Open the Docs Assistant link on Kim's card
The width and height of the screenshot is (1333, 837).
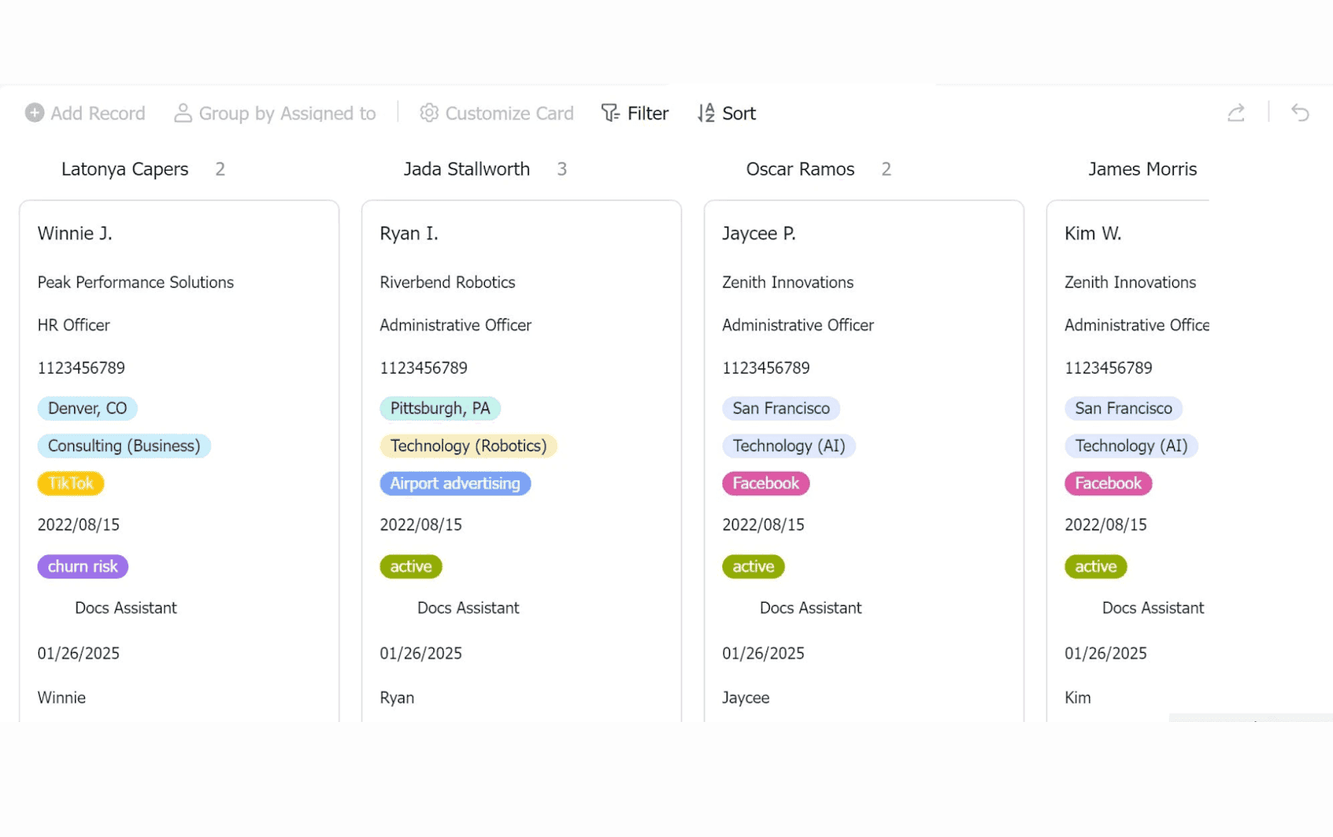click(1153, 608)
